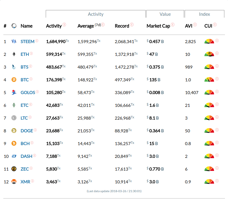This screenshot has height=204, width=228.
Task: Click the info icon beside Market Cap
Action: 173,25
